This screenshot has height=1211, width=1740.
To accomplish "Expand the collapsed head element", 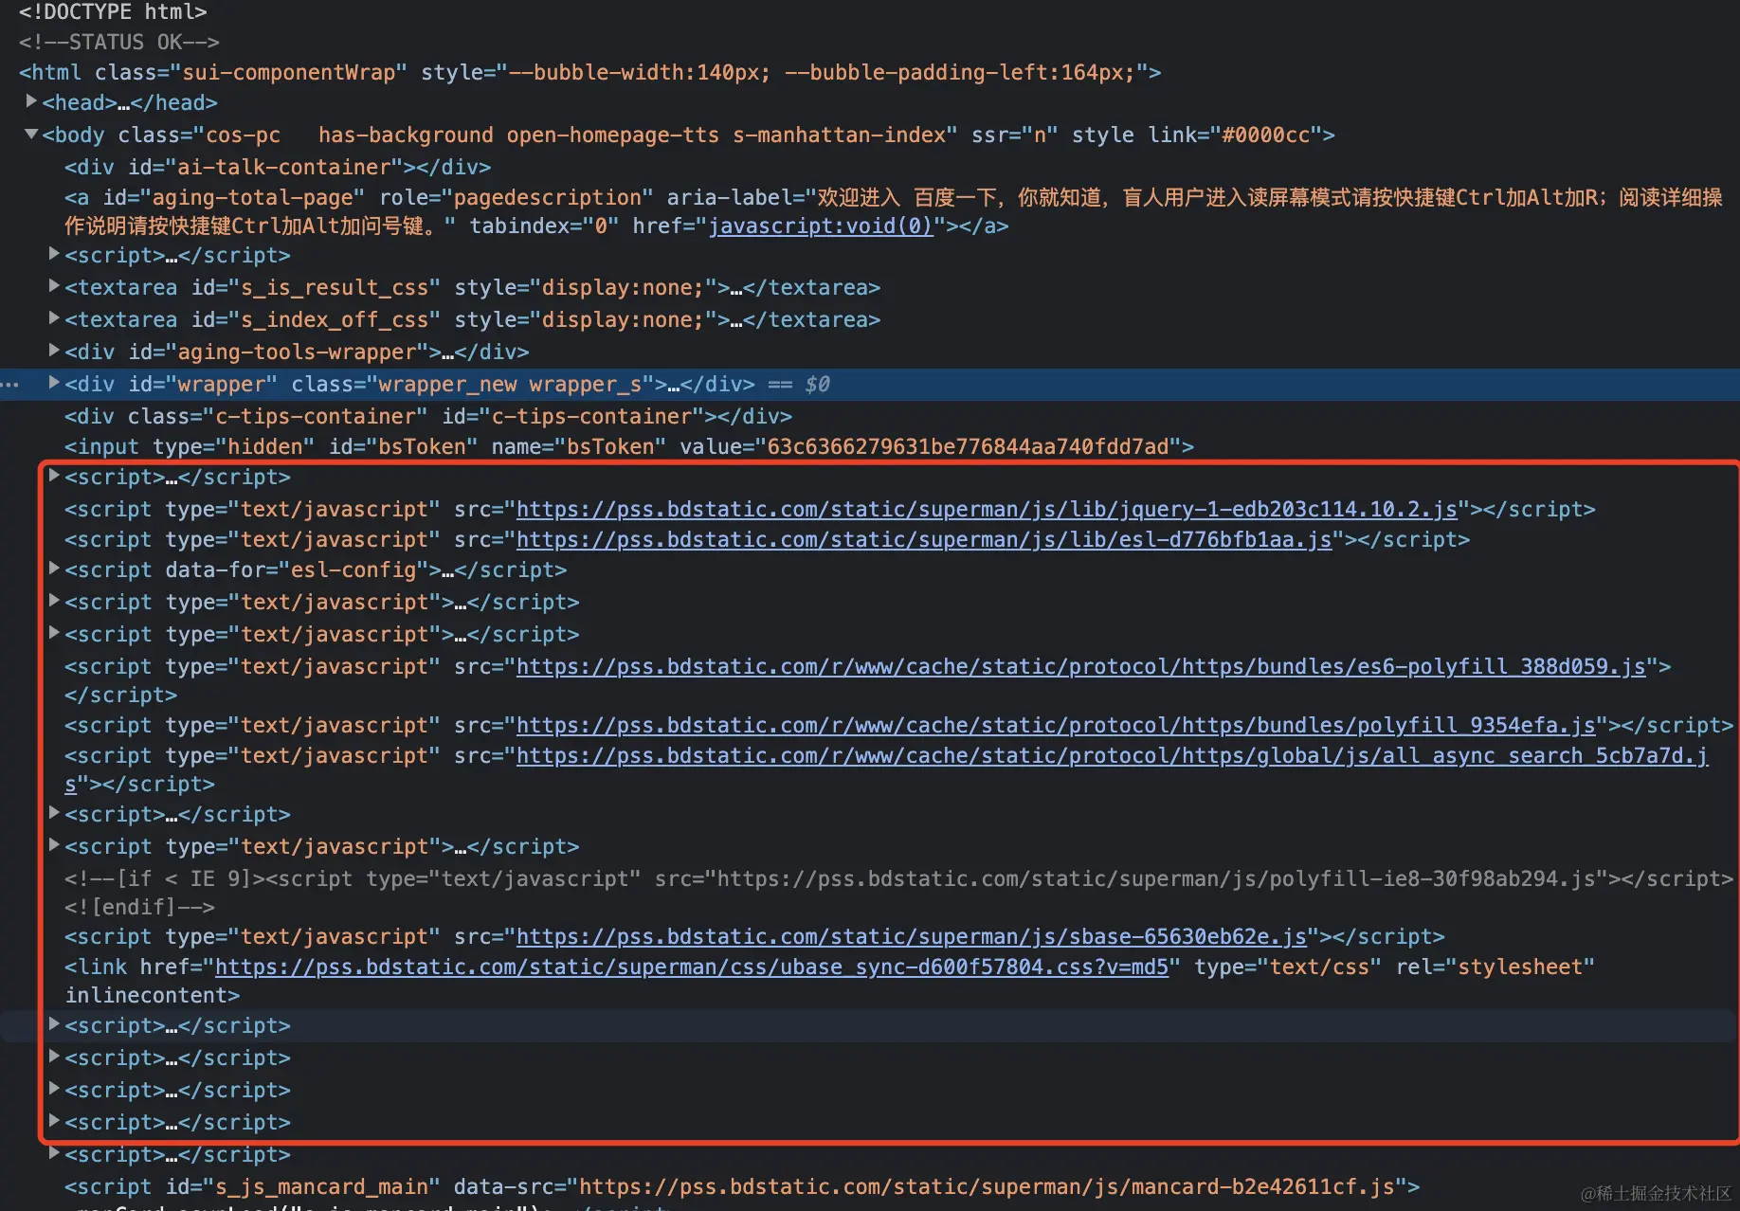I will pyautogui.click(x=31, y=101).
